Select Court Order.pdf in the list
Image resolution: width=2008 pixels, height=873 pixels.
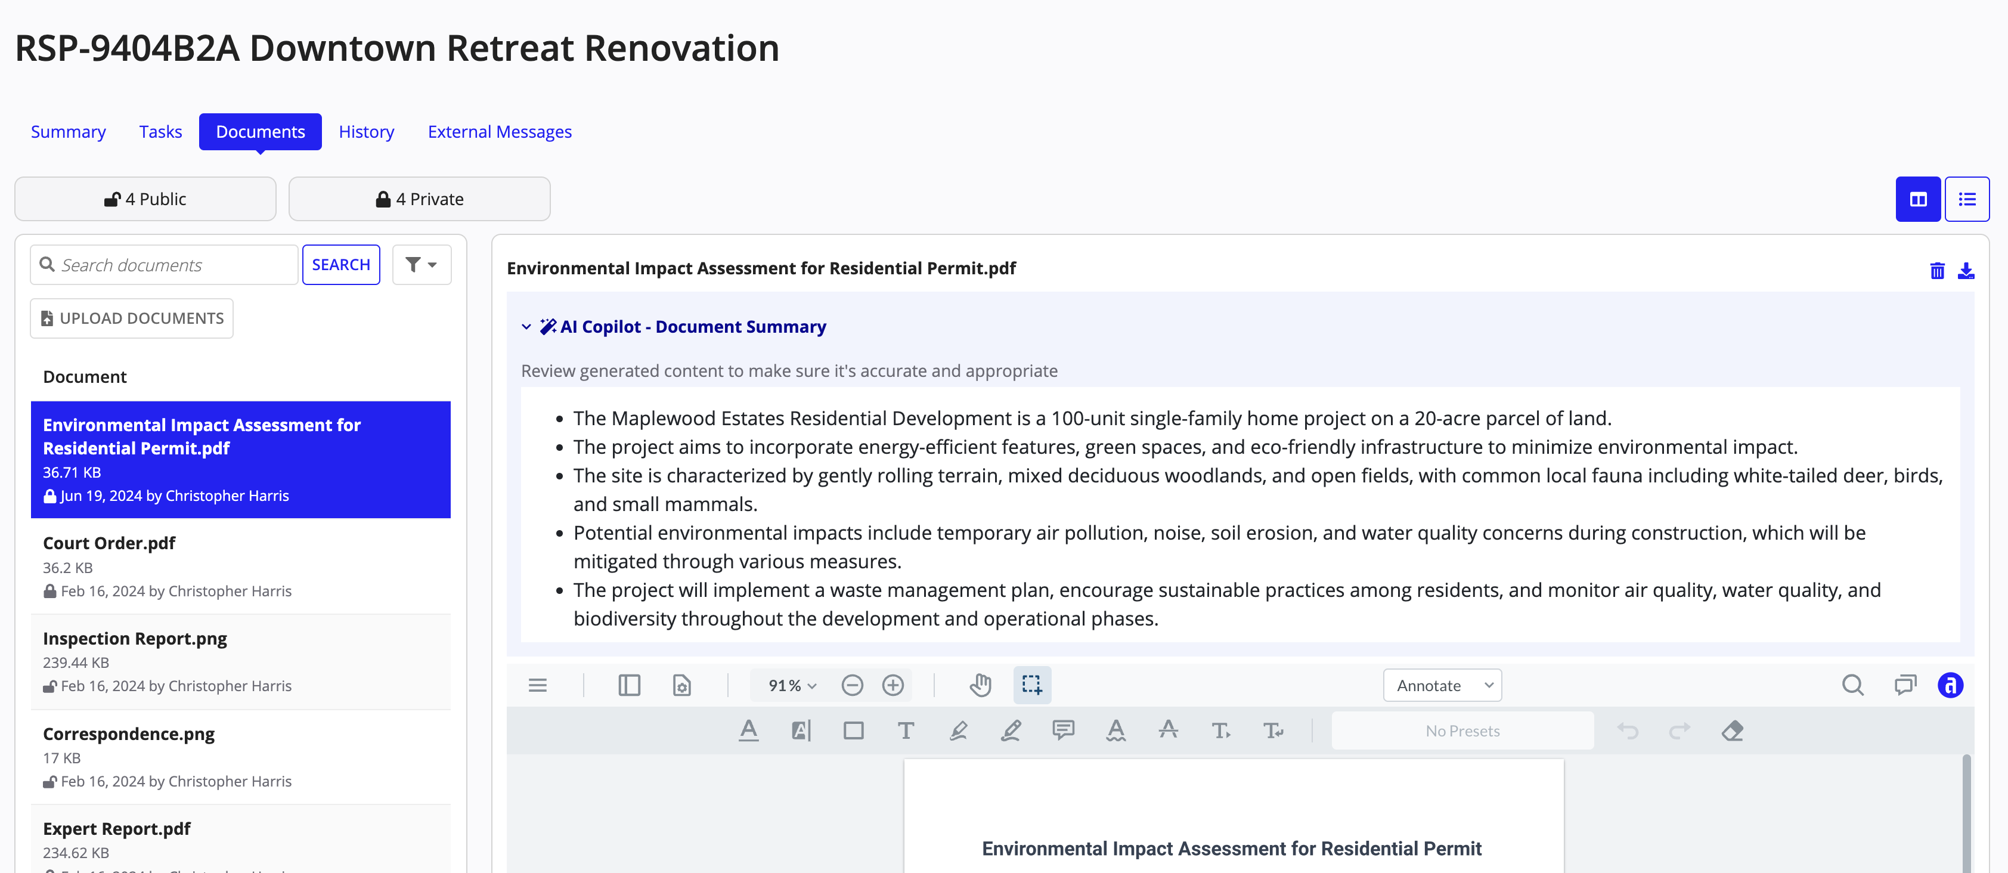(x=240, y=566)
